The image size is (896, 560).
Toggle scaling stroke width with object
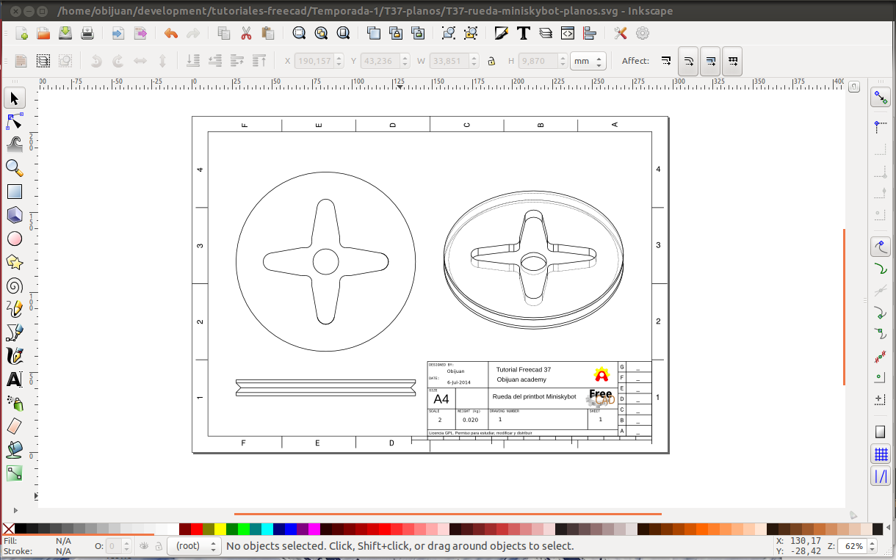tap(665, 61)
